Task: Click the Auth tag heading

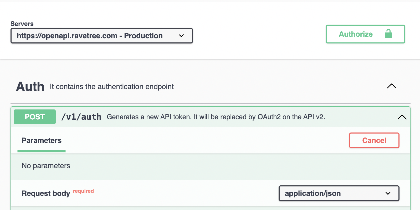Action: pyautogui.click(x=30, y=87)
